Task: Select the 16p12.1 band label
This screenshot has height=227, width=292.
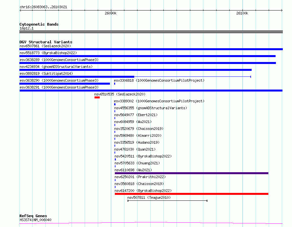Action: pos(27,28)
